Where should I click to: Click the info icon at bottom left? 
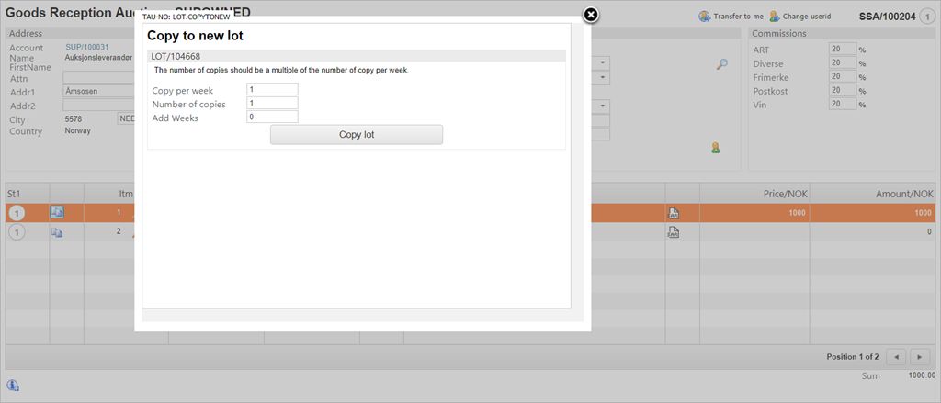[13, 385]
